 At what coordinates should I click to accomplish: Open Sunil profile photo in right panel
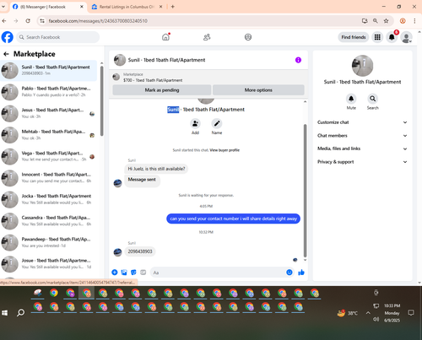pos(362,66)
